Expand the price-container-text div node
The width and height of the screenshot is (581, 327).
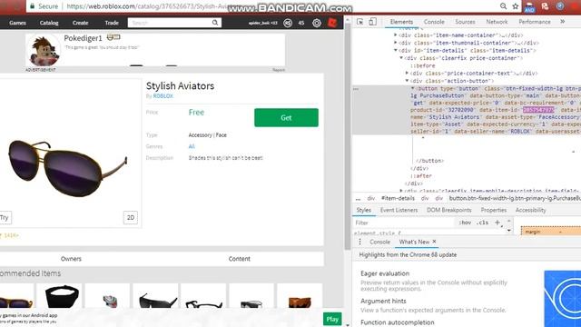pos(407,74)
